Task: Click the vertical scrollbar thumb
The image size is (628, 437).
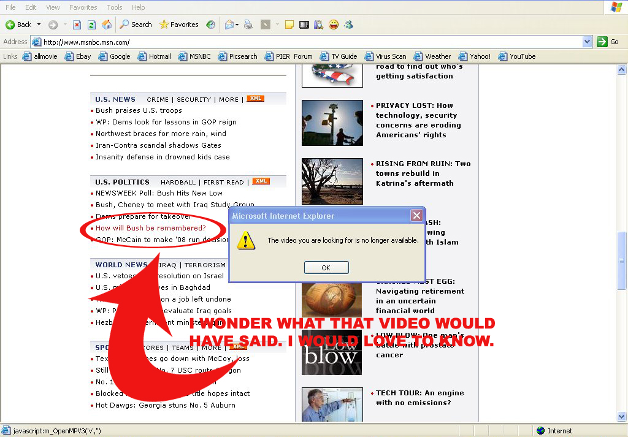Action: pyautogui.click(x=622, y=260)
